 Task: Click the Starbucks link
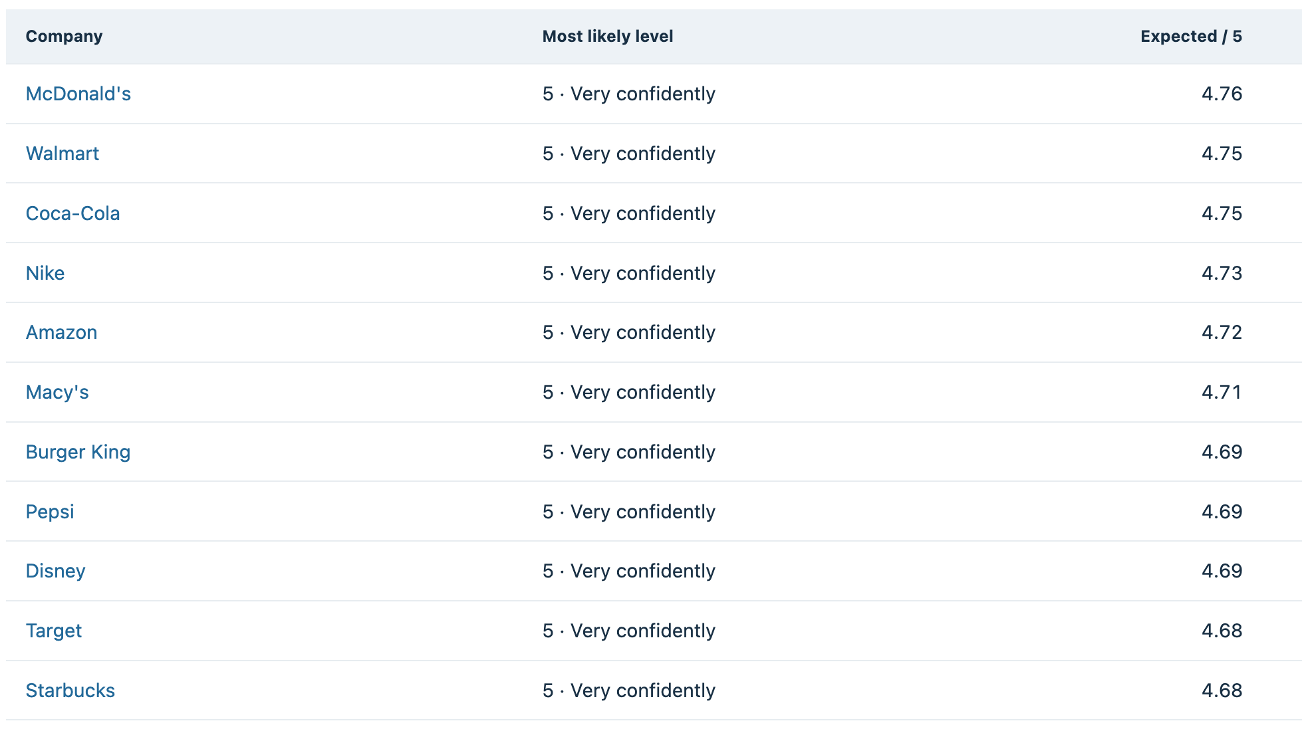[x=70, y=690]
